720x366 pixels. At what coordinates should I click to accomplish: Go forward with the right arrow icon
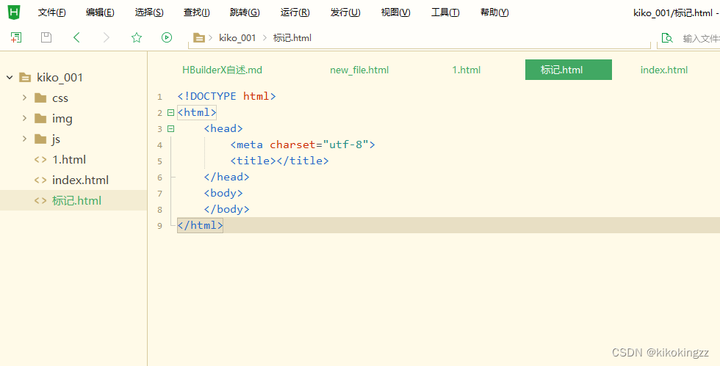click(107, 37)
